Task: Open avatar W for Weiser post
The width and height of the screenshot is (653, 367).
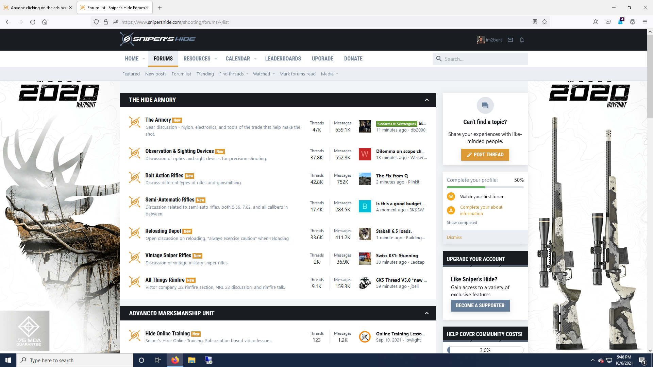Action: coord(365,154)
